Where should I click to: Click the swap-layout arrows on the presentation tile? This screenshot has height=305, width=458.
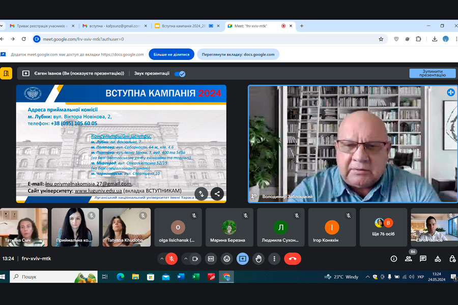tap(201, 194)
